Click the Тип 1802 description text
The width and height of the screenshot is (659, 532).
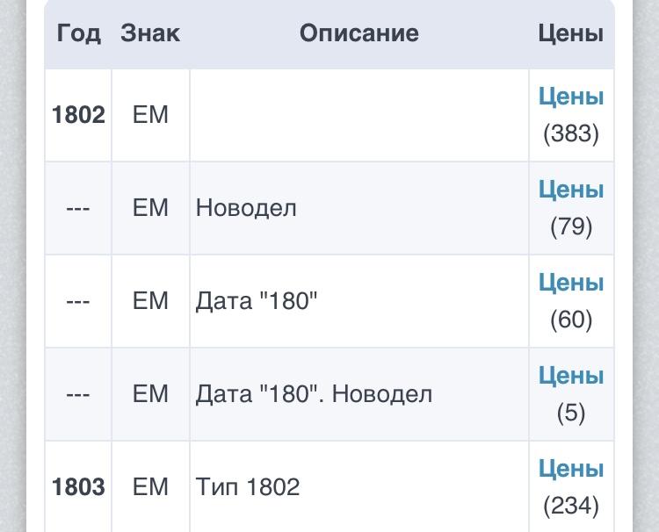[x=248, y=487]
